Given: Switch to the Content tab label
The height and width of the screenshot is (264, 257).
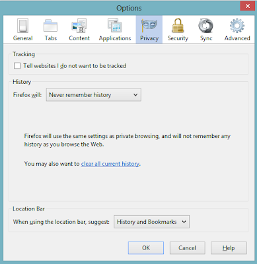Looking at the screenshot, I should click(x=79, y=38).
